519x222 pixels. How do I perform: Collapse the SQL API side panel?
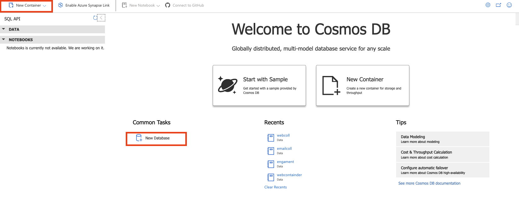(101, 18)
